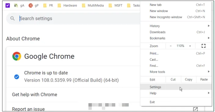
Task: Expand the More tools submenu arrow
Action: coord(209,72)
